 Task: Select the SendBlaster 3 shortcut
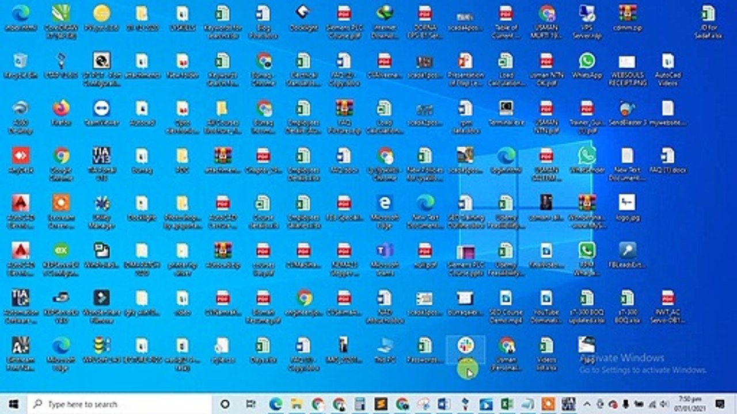627,112
